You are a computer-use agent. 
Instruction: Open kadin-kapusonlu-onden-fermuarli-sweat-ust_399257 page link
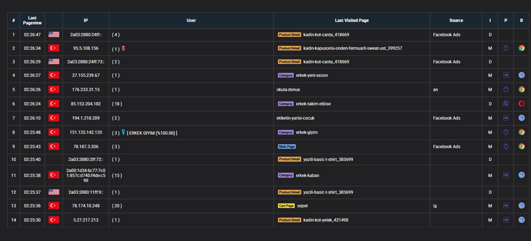[x=352, y=48]
